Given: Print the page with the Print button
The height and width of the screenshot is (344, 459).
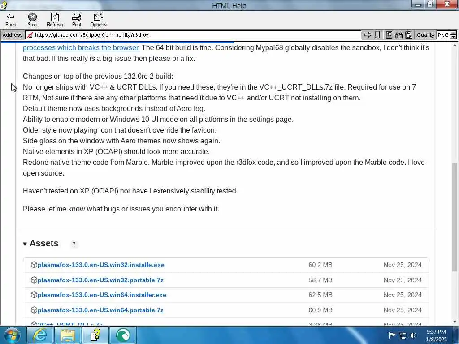Looking at the screenshot, I should (x=77, y=20).
